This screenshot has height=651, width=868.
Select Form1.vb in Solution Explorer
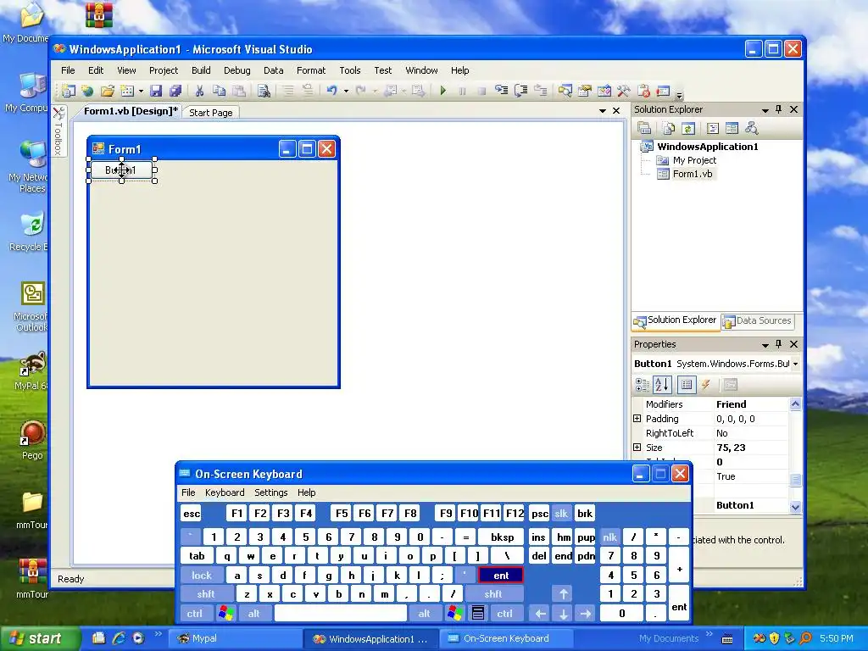[x=692, y=174]
